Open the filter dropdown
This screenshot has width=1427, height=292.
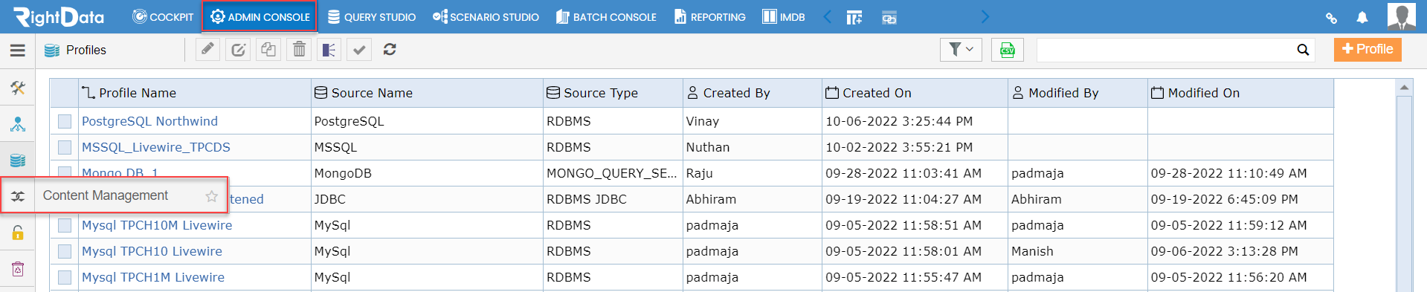pyautogui.click(x=961, y=50)
